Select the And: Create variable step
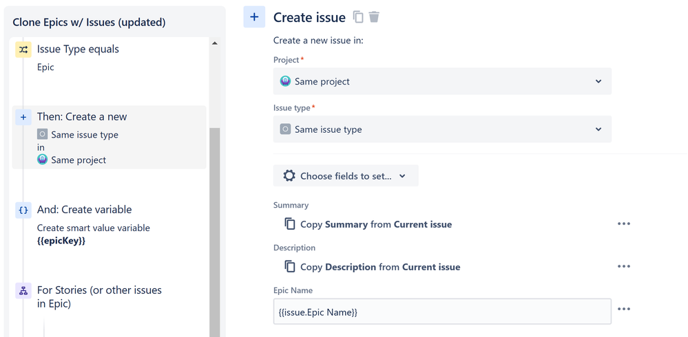688x337 pixels. pos(85,210)
